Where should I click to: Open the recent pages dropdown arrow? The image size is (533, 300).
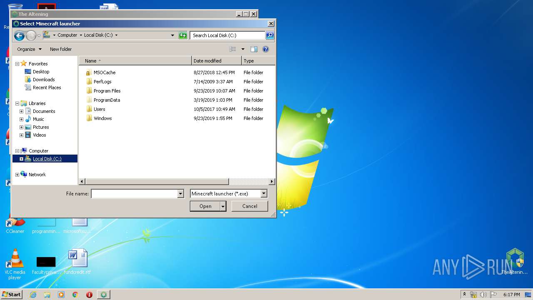pyautogui.click(x=39, y=36)
